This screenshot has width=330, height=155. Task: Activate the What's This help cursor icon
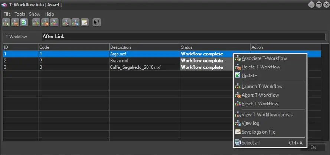coord(97,23)
